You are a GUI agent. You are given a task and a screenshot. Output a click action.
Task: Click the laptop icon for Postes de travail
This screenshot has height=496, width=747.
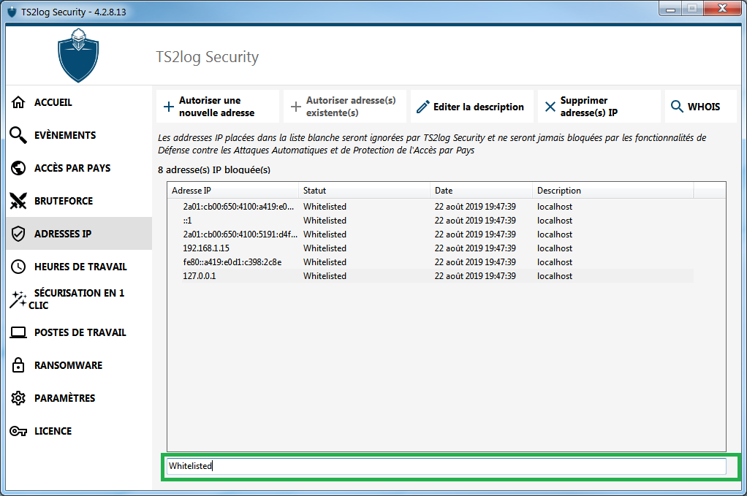coord(18,332)
